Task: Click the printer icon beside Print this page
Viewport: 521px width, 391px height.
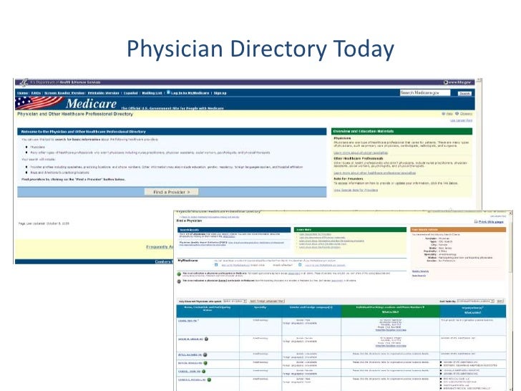Action: tap(476, 221)
